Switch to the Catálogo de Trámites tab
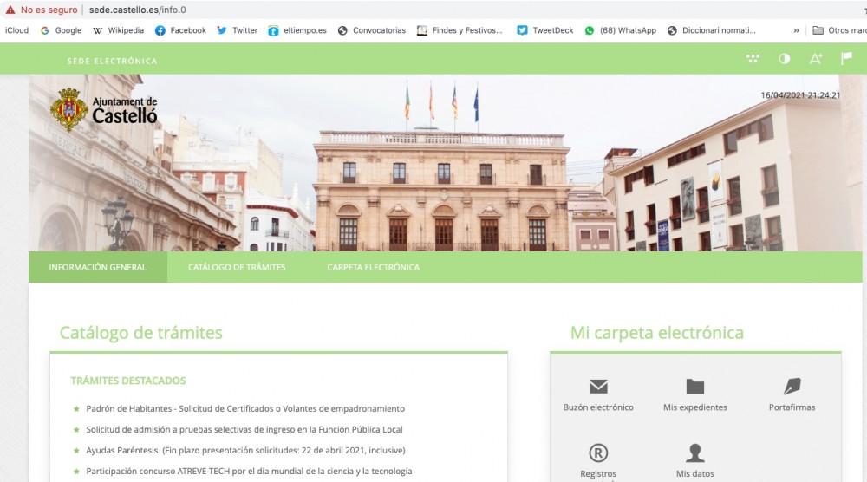The image size is (867, 482). coord(237,267)
